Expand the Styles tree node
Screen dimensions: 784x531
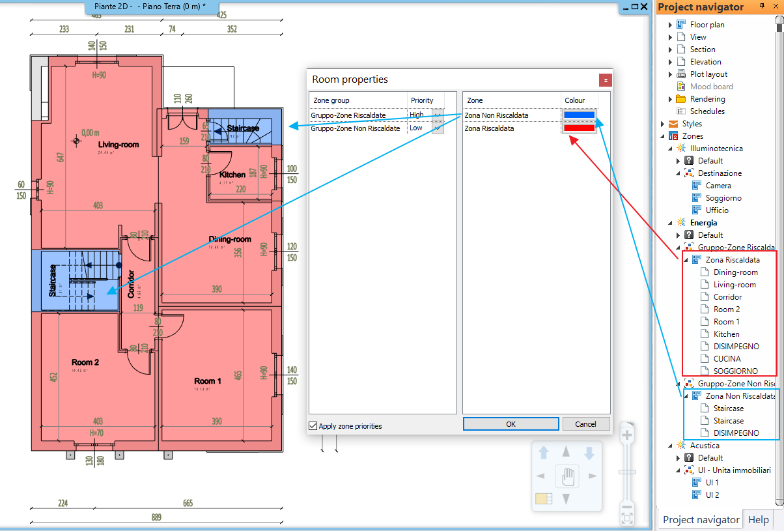[663, 124]
